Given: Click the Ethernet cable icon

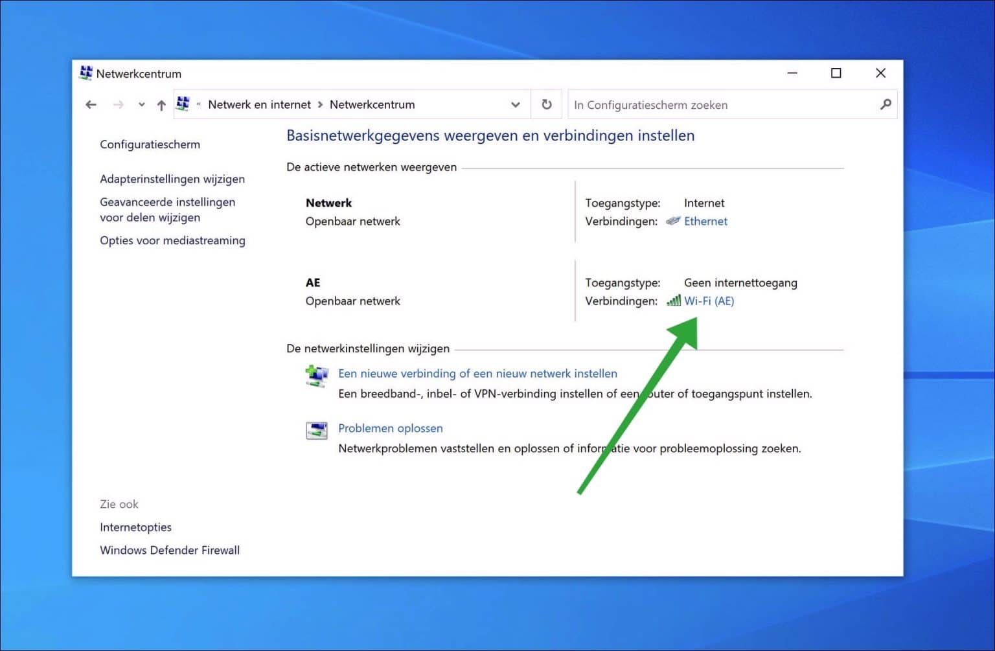Looking at the screenshot, I should pos(673,221).
